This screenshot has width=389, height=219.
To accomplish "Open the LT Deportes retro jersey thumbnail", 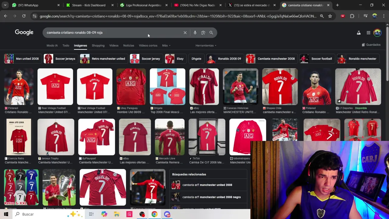I will pyautogui.click(x=358, y=87).
